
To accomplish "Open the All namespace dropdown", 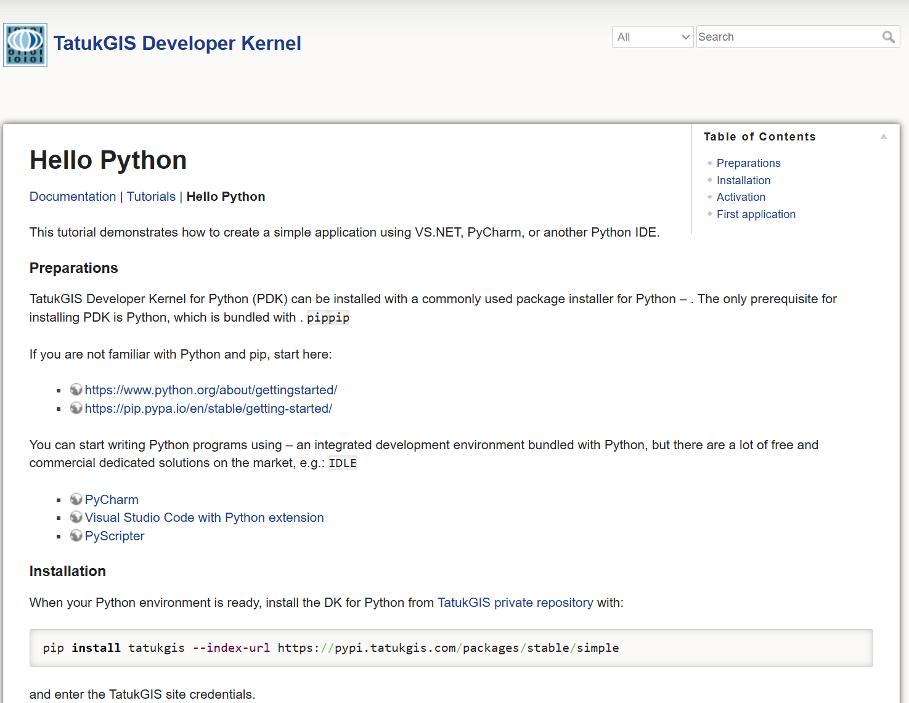I will point(653,37).
